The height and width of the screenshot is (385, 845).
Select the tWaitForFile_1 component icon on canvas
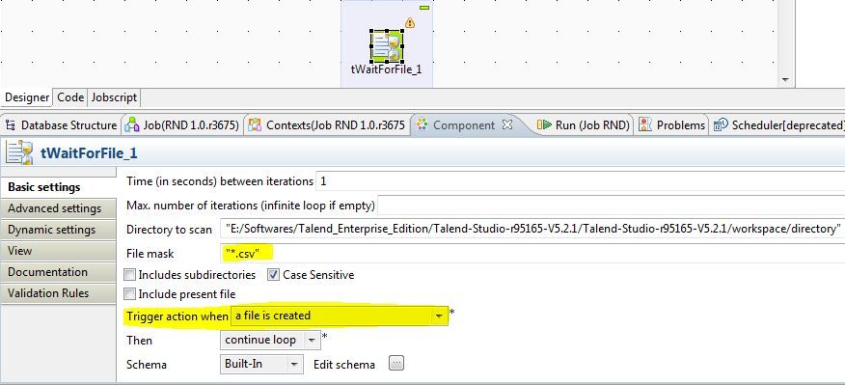(387, 46)
